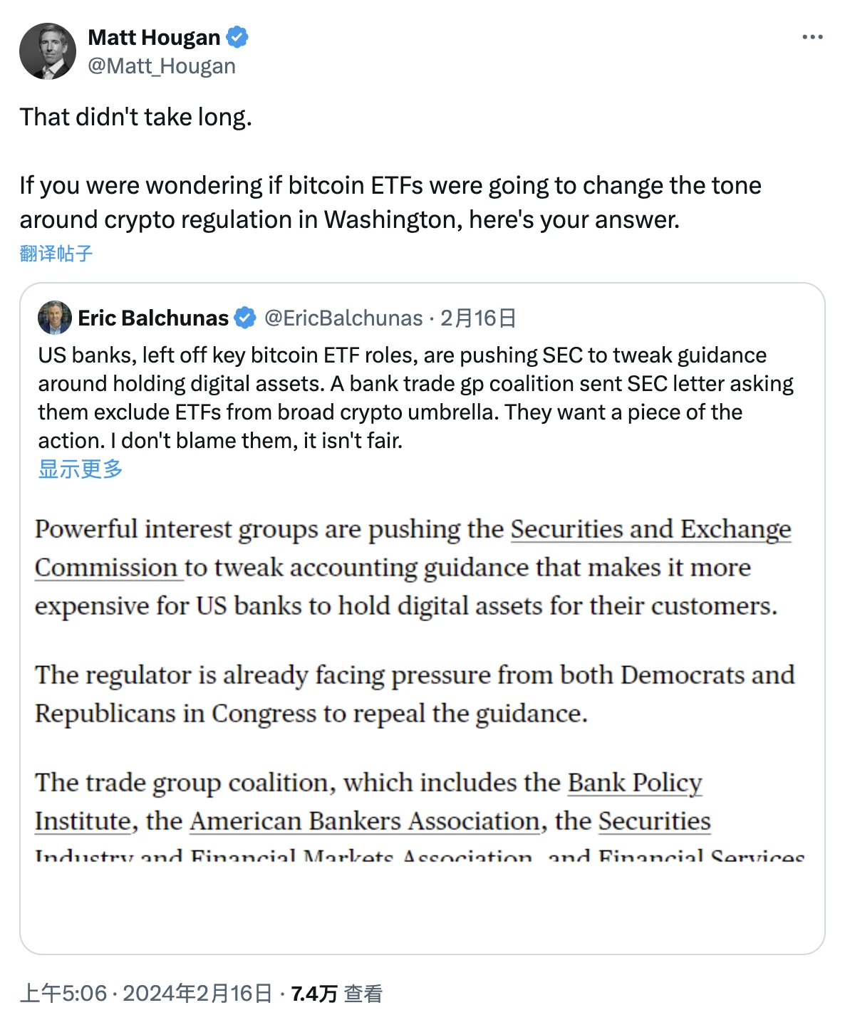Viewport: 845px width, 1020px height.
Task: Click the Matt Hougan display name
Action: coord(154,37)
